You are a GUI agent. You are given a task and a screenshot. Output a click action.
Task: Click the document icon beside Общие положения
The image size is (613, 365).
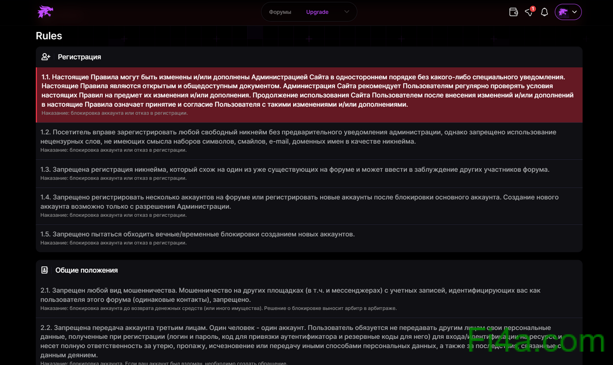tap(45, 270)
